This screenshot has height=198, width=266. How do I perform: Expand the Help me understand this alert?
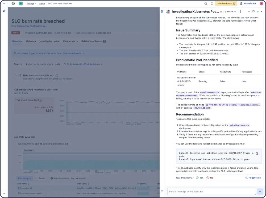(16, 75)
